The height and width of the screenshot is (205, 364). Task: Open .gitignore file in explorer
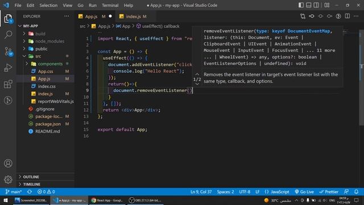(x=45, y=109)
